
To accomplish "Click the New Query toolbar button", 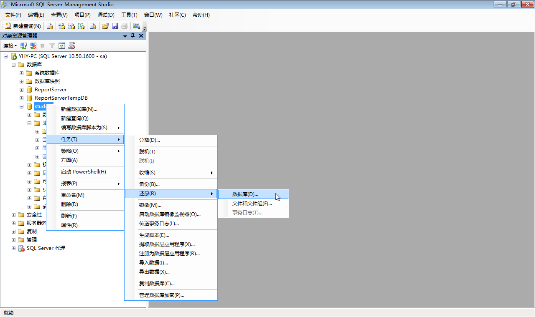I will coord(23,26).
